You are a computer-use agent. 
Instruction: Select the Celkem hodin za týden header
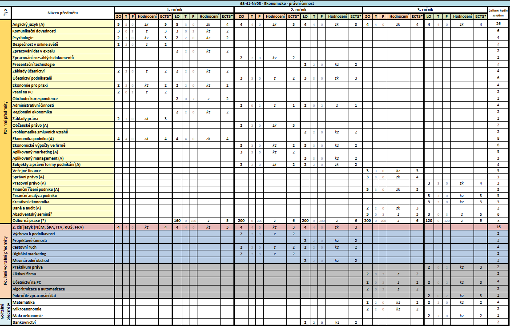tap(498, 13)
